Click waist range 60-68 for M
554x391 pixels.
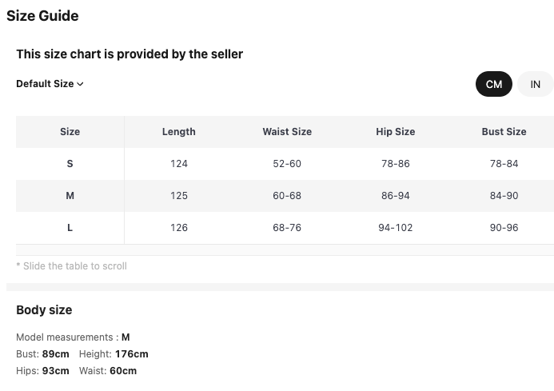[287, 196]
